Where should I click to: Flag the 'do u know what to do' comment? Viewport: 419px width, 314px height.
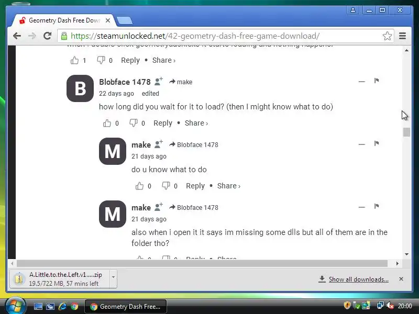377,143
